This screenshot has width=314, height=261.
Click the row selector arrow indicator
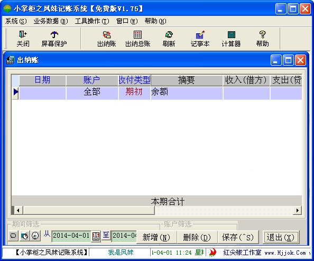pyautogui.click(x=15, y=93)
